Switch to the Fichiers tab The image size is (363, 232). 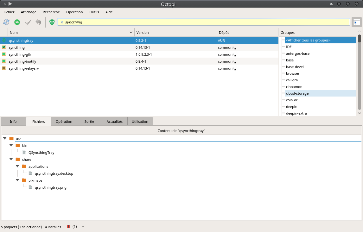point(38,122)
